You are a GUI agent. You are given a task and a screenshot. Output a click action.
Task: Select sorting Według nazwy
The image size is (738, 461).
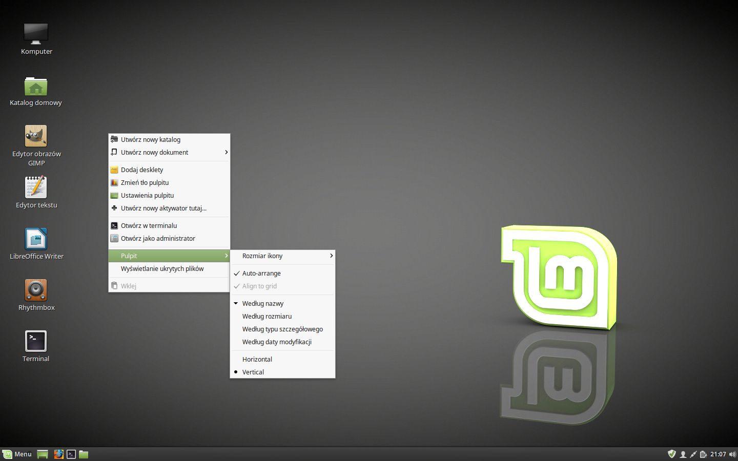(x=282, y=303)
